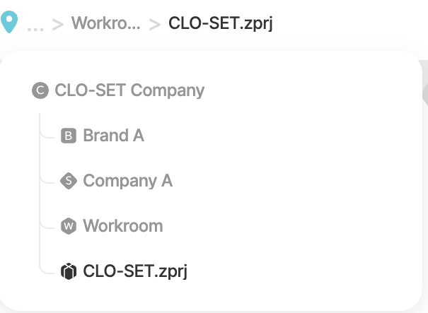Viewport: 428px width, 313px height.
Task: Click the Company A diamond S icon
Action: pos(69,180)
